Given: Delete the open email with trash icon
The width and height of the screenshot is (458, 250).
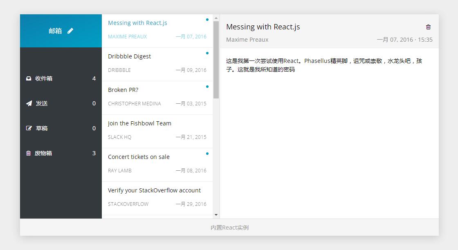Looking at the screenshot, I should (x=428, y=27).
